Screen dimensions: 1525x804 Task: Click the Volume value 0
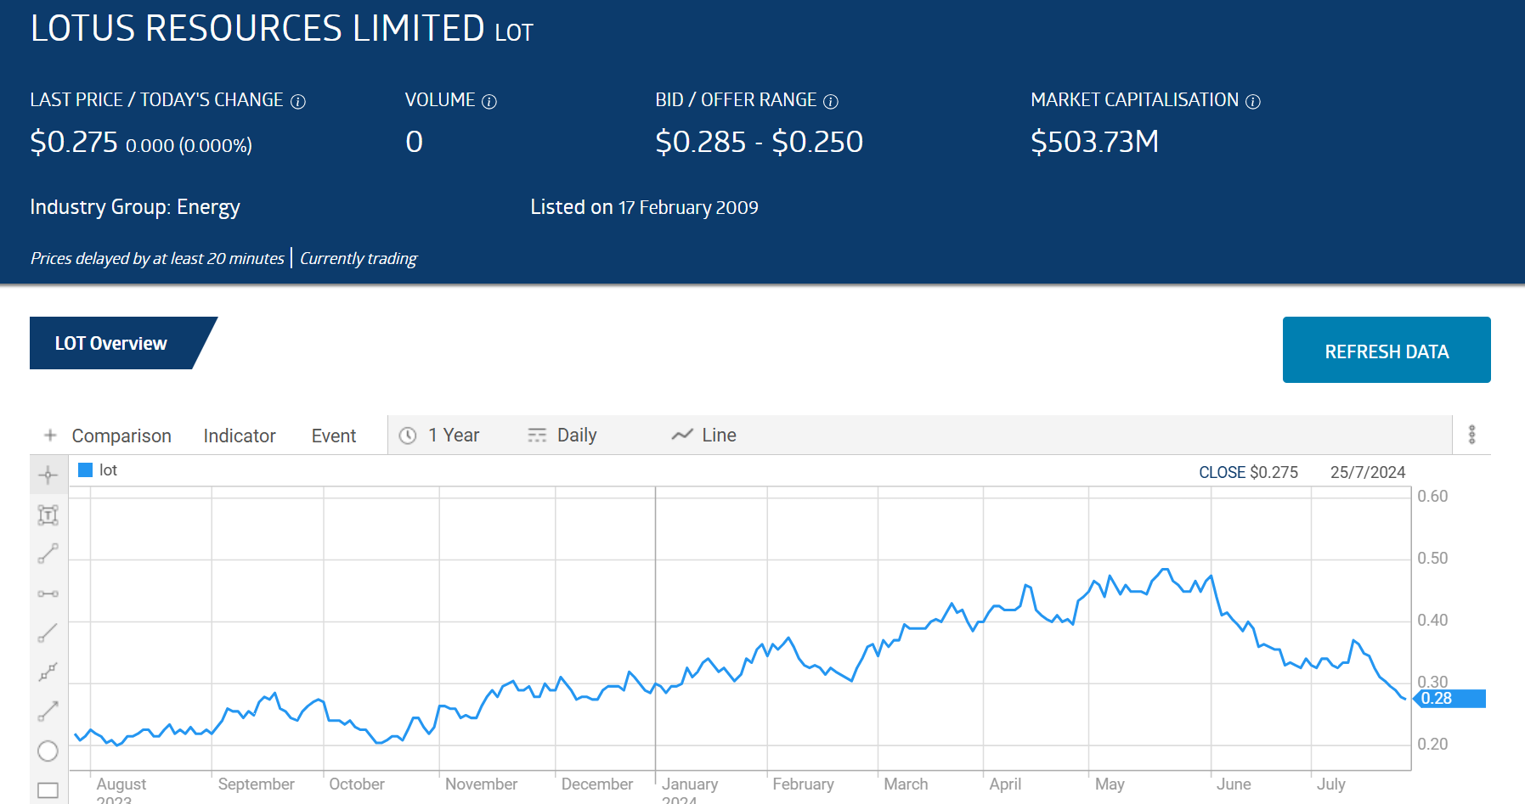(414, 142)
